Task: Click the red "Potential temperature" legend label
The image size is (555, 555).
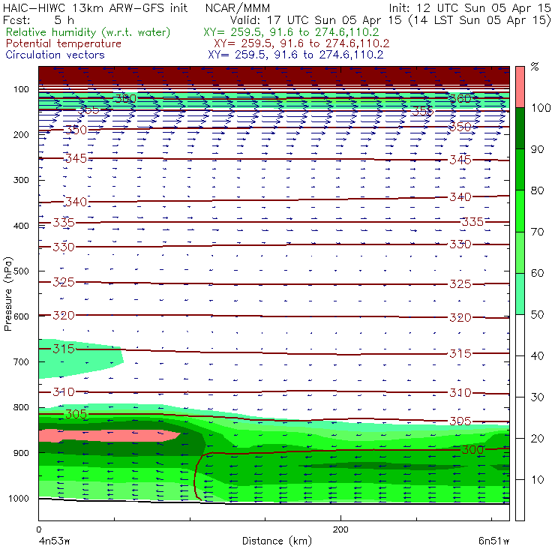Action: coord(64,43)
